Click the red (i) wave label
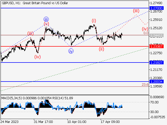The height and width of the screenshot is (125, 167). tap(94, 21)
